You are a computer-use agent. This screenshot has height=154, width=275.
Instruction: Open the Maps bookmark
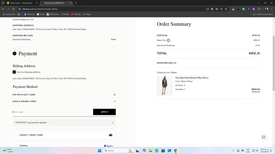tap(87, 14)
